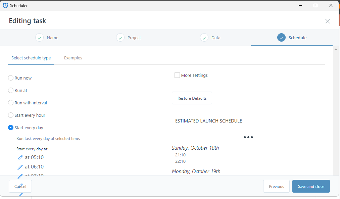Click the Scheduler clock app icon

click(x=5, y=5)
